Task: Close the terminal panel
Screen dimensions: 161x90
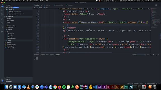Action: (x=159, y=55)
